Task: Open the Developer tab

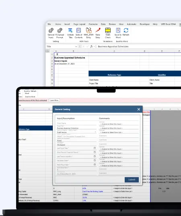Action: point(144,24)
